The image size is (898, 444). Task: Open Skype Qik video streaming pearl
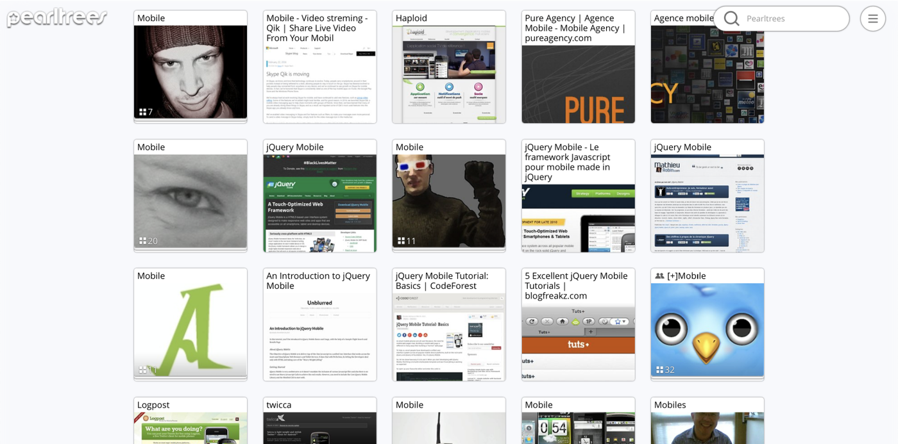319,83
